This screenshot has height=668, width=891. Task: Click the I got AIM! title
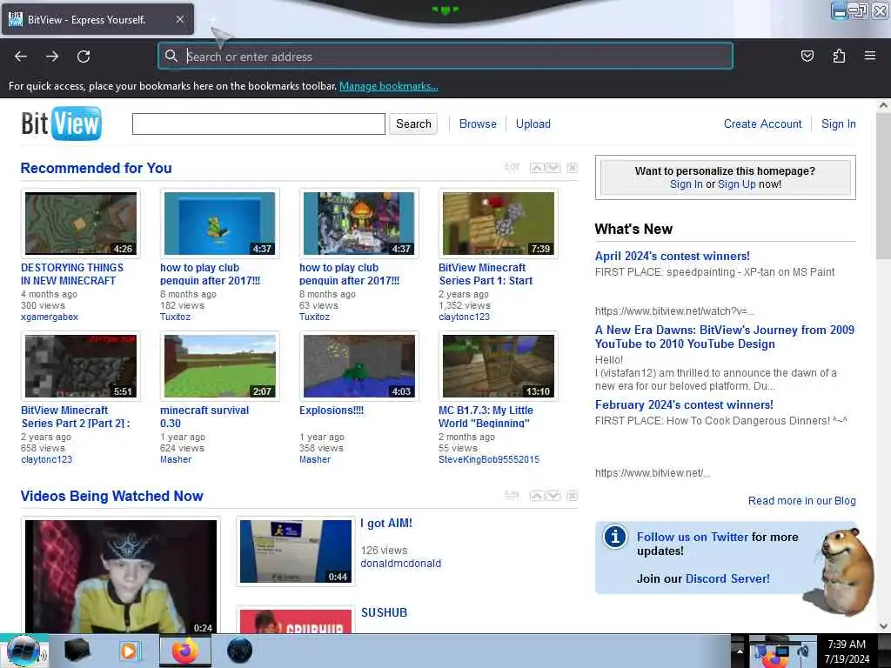386,523
